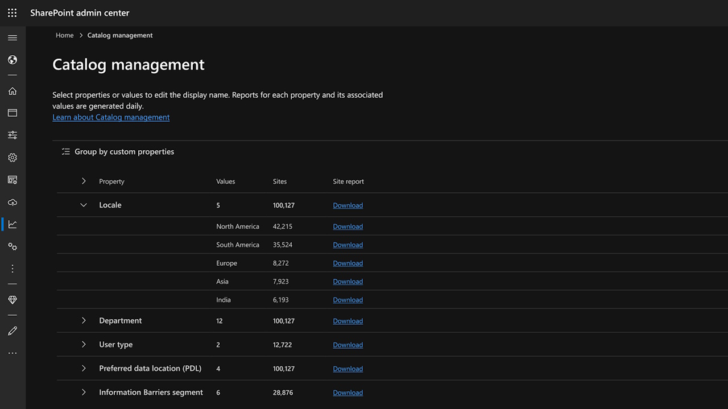Collapse the Locale property row
Image resolution: width=728 pixels, height=409 pixels.
pyautogui.click(x=84, y=205)
